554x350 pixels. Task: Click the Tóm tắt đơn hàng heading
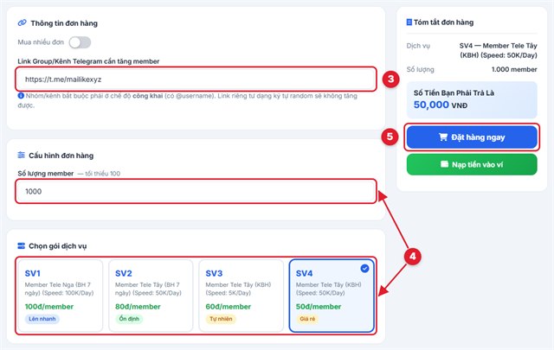(x=444, y=22)
